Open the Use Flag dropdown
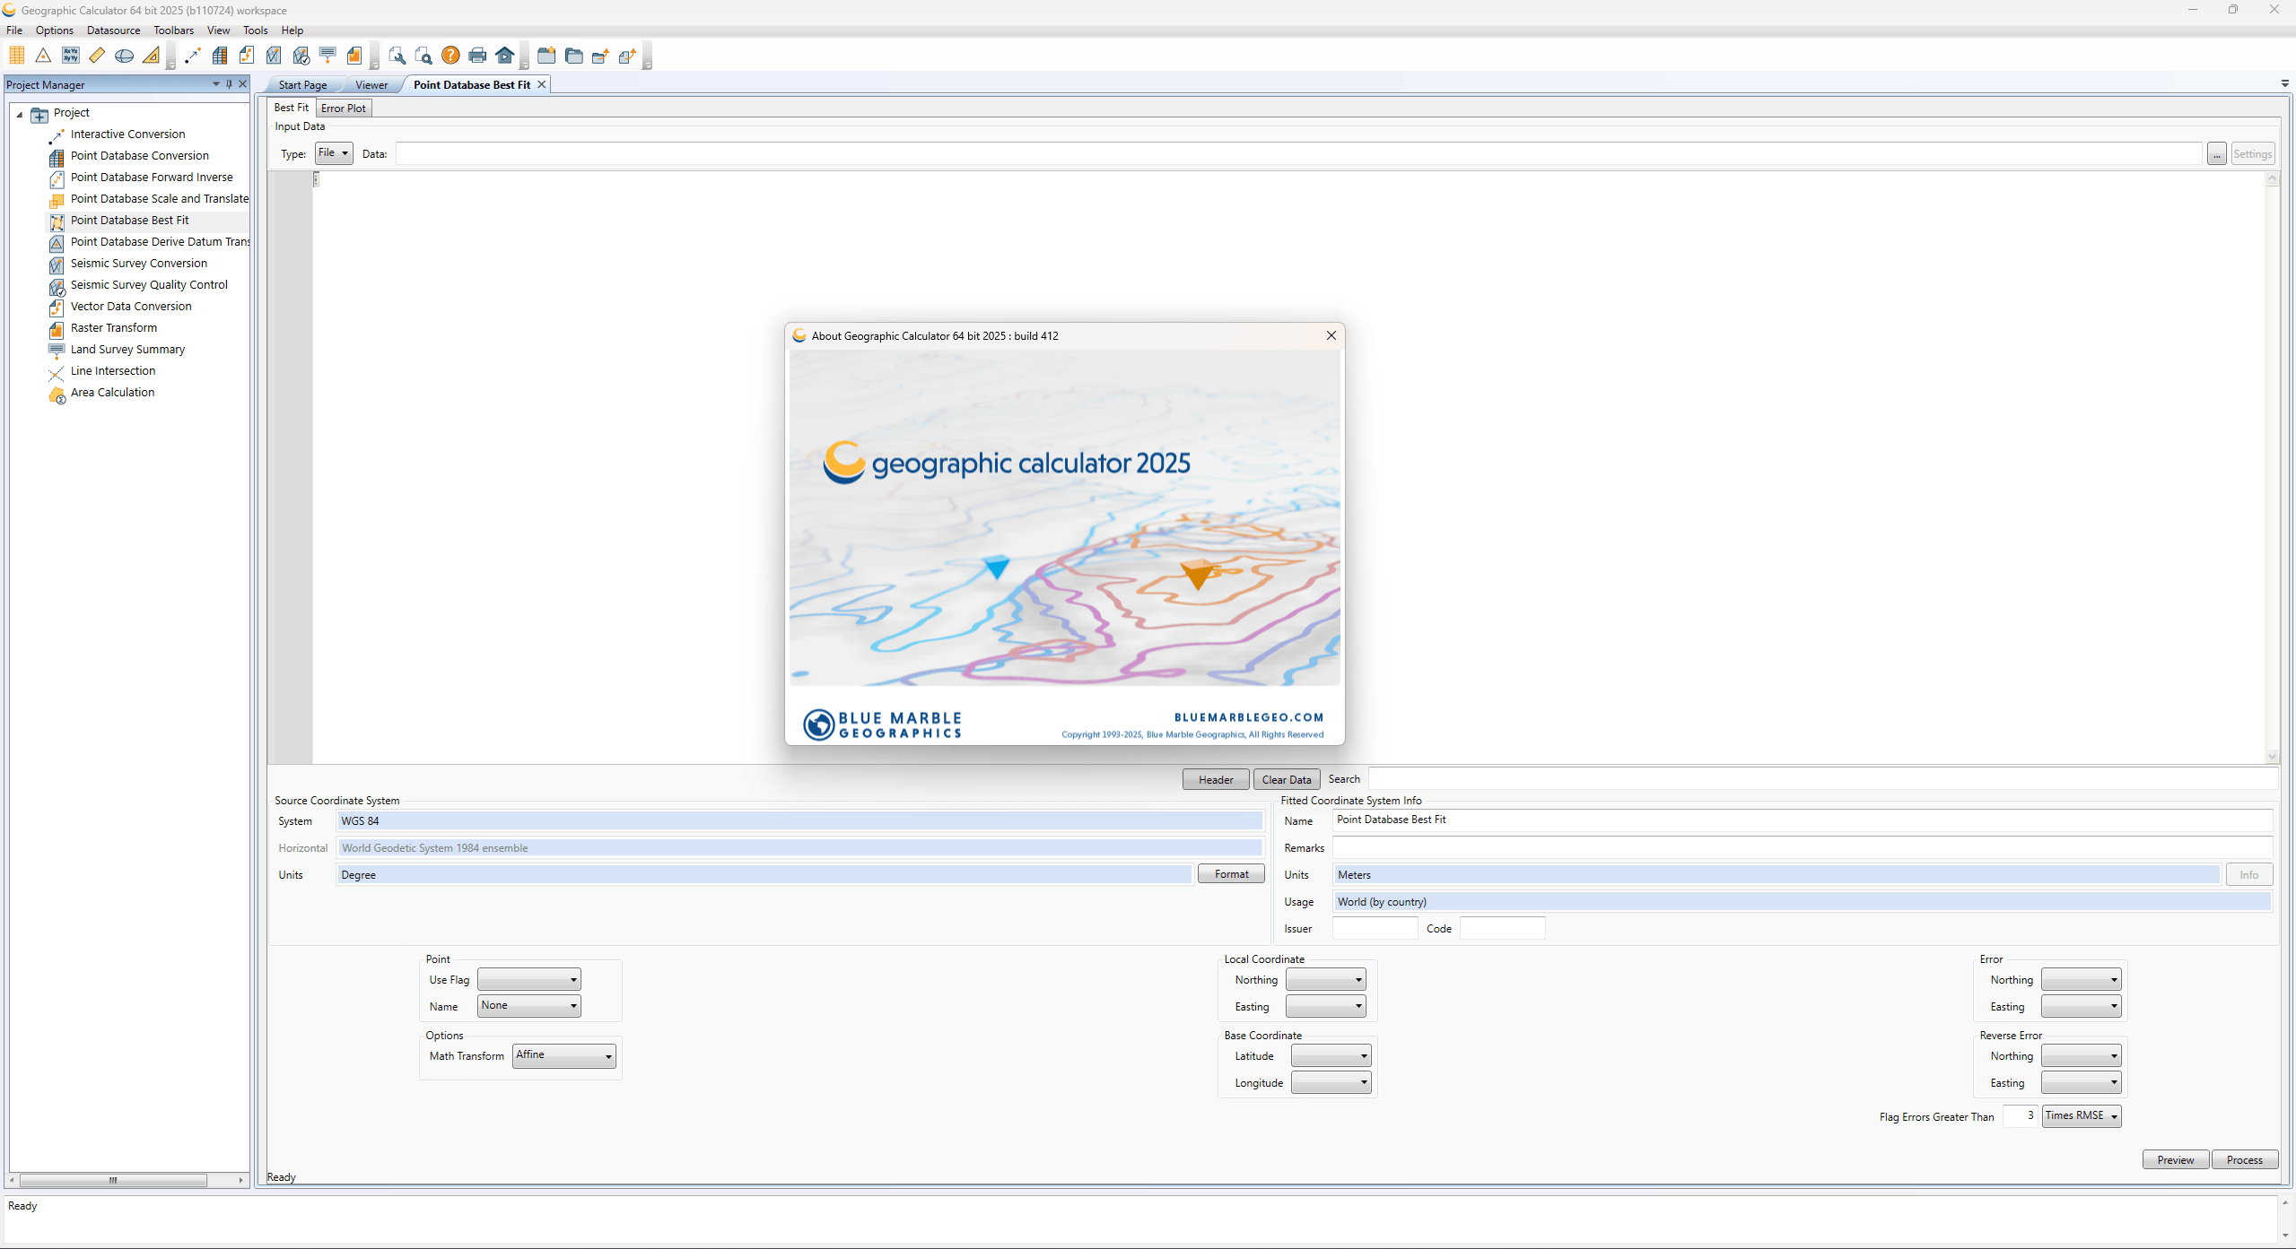Viewport: 2296px width, 1249px height. point(528,979)
